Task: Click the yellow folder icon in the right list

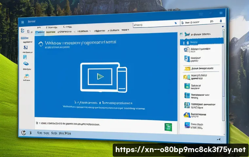Action: (x=187, y=69)
